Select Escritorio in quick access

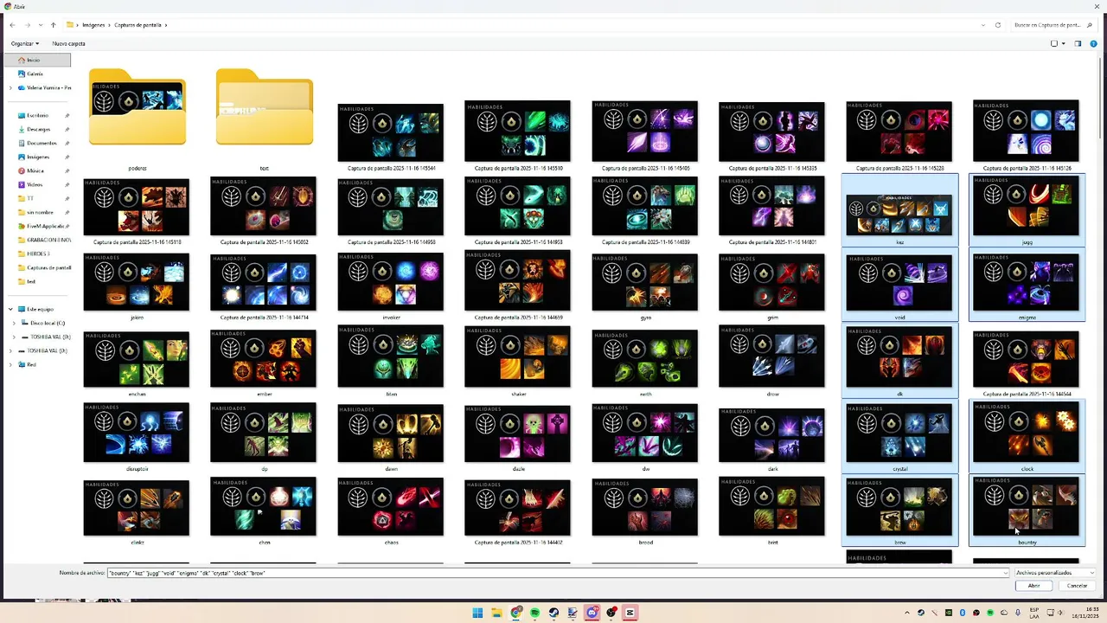[x=37, y=115]
